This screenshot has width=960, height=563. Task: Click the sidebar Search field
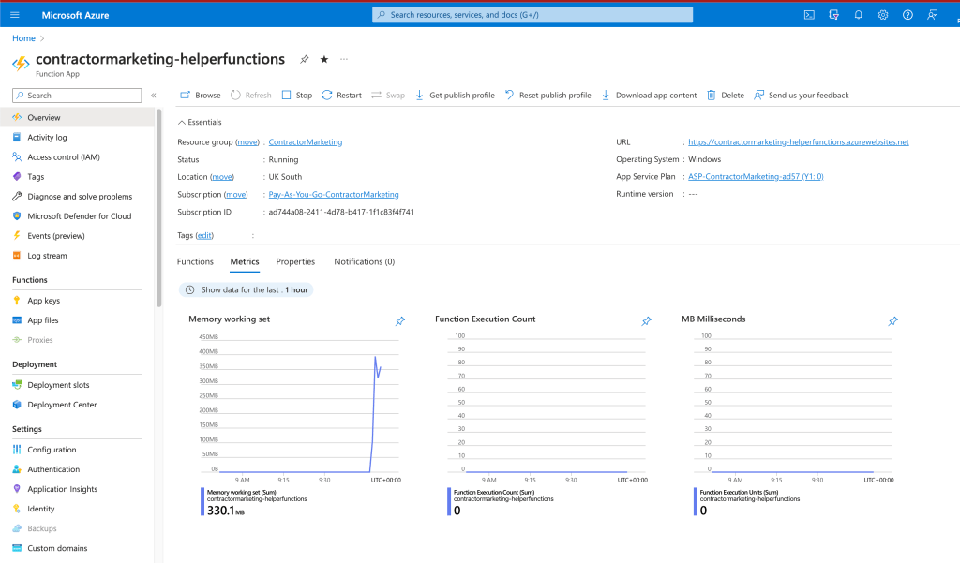pyautogui.click(x=77, y=96)
